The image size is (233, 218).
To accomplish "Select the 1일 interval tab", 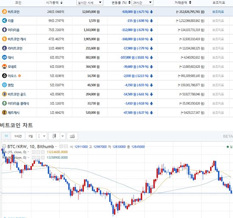I will (x=31, y=136).
